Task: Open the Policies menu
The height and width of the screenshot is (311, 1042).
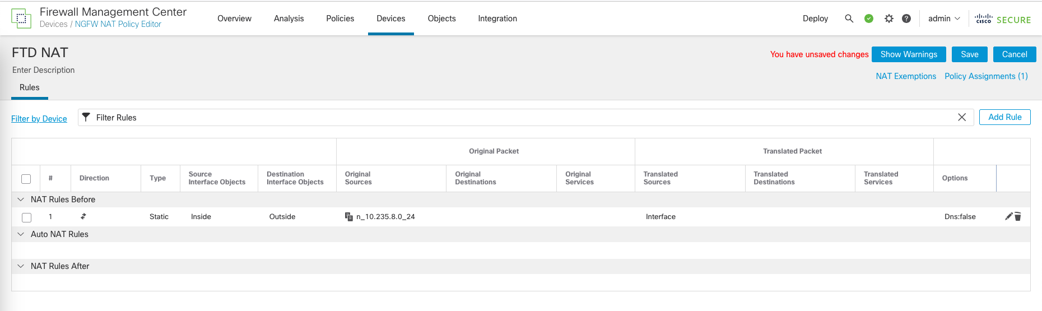Action: click(x=340, y=18)
